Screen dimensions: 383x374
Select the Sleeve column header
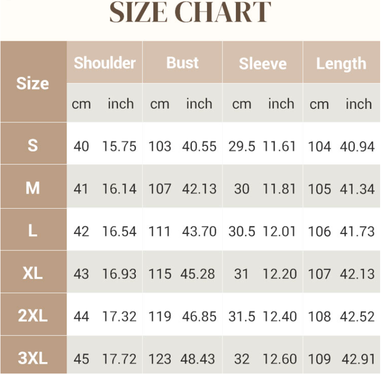tap(263, 63)
